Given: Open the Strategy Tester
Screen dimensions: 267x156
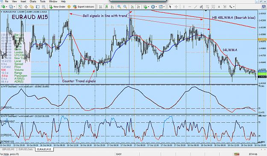Looking at the screenshot, I should click(x=44, y=7).
